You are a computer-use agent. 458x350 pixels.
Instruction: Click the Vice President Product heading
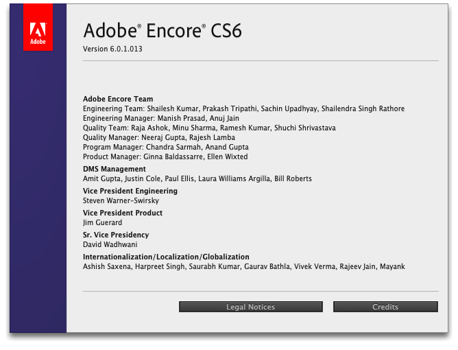tap(123, 213)
